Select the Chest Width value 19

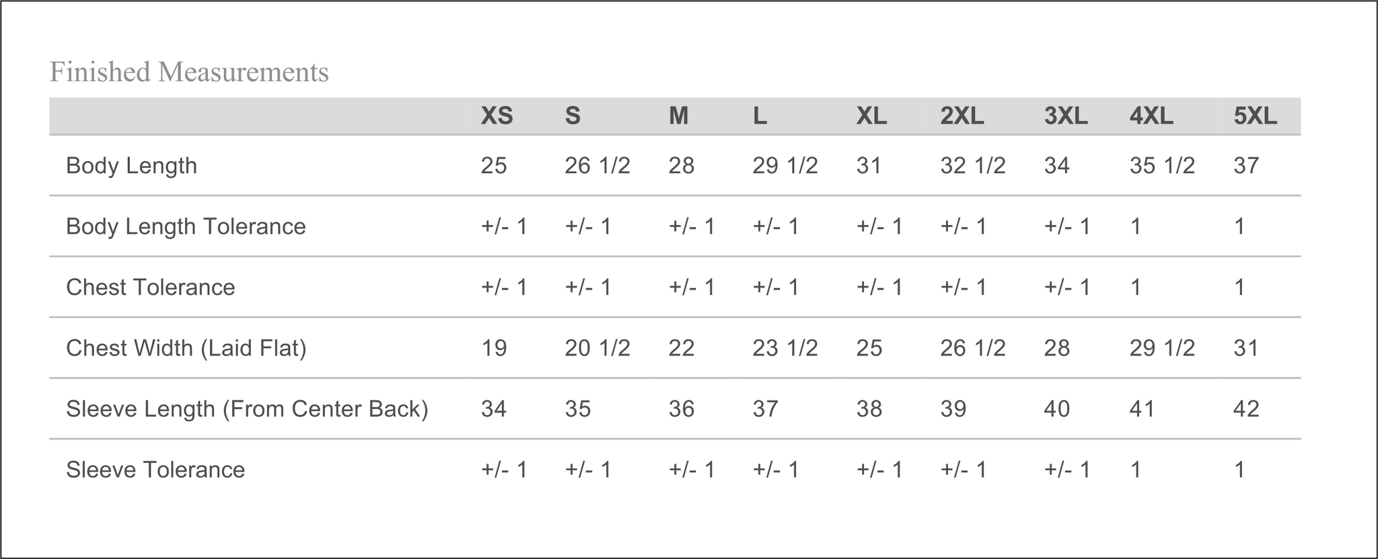(x=494, y=348)
